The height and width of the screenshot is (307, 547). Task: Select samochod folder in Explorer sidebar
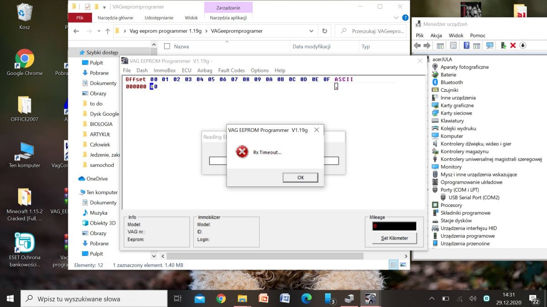click(x=102, y=165)
